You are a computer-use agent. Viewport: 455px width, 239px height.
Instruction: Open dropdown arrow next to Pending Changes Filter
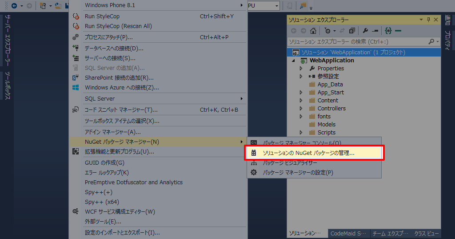(x=334, y=31)
